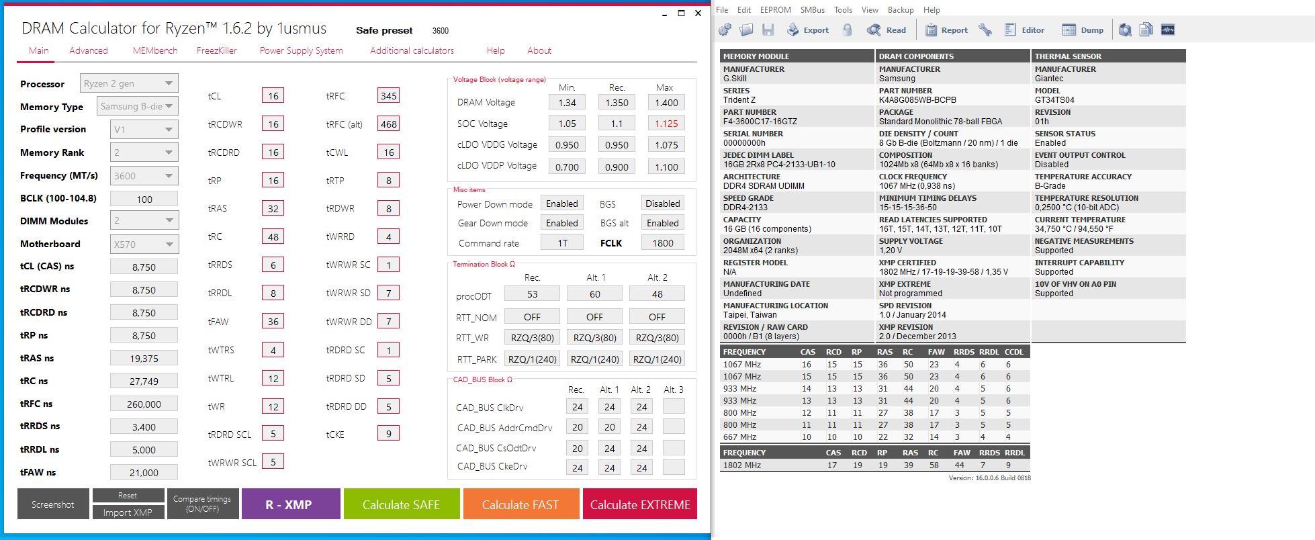
Task: Open the DIMM Modules dropdown
Action: pos(144,220)
